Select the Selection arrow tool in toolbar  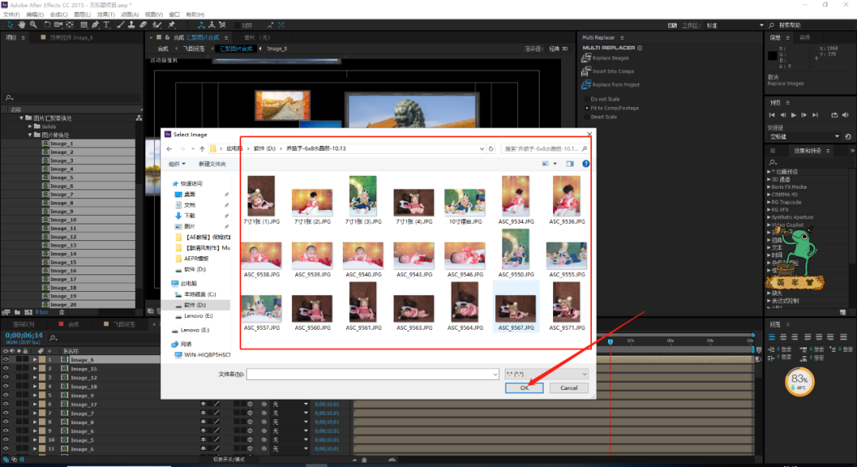(x=10, y=25)
